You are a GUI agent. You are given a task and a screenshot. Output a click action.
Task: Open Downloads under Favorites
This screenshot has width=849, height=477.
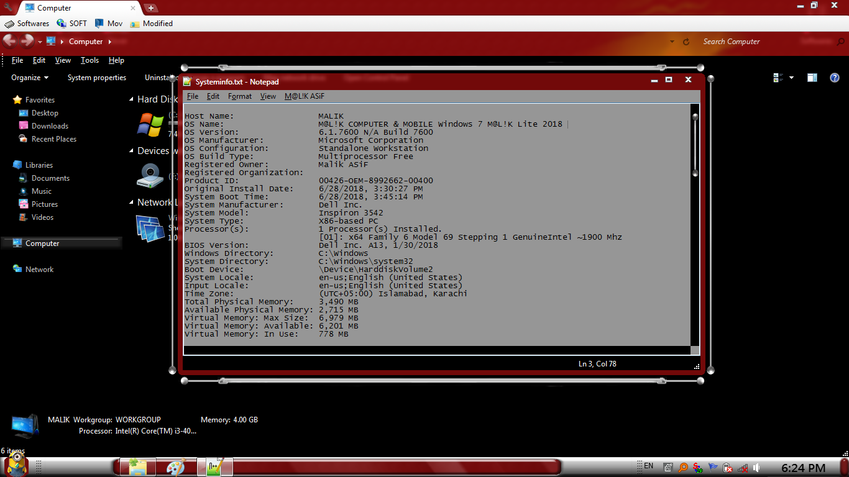coord(44,126)
